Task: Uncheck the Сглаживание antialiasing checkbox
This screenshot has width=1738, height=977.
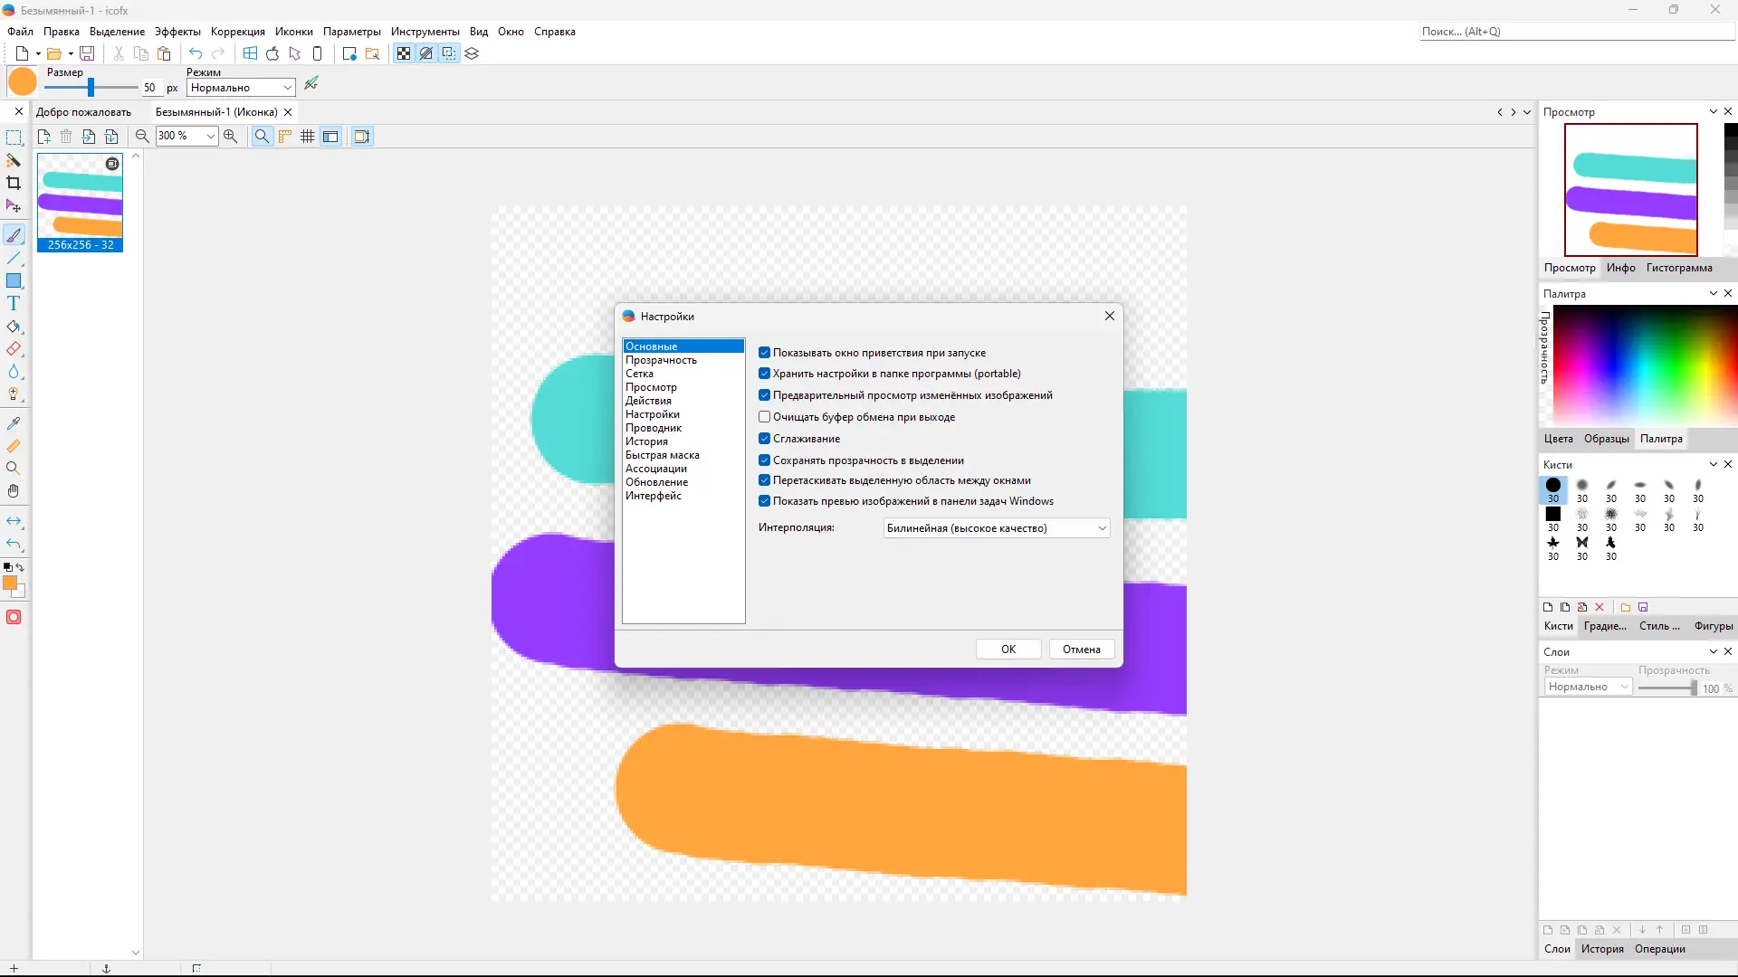Action: (x=765, y=439)
